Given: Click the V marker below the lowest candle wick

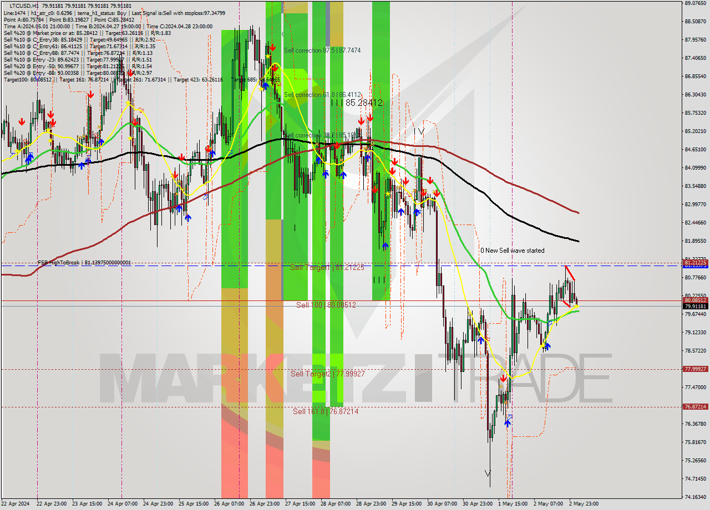Looking at the screenshot, I should point(488,473).
